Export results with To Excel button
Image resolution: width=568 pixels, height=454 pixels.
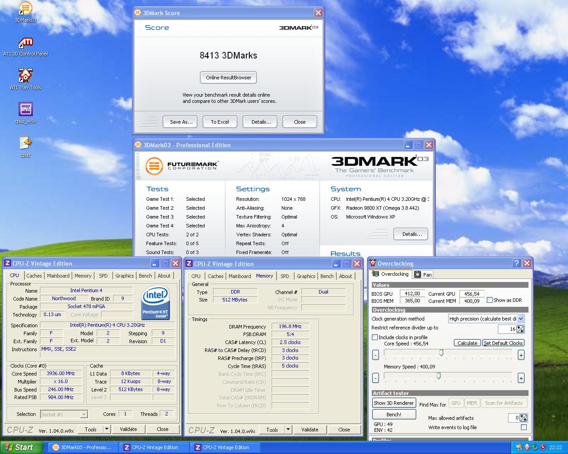pos(220,122)
